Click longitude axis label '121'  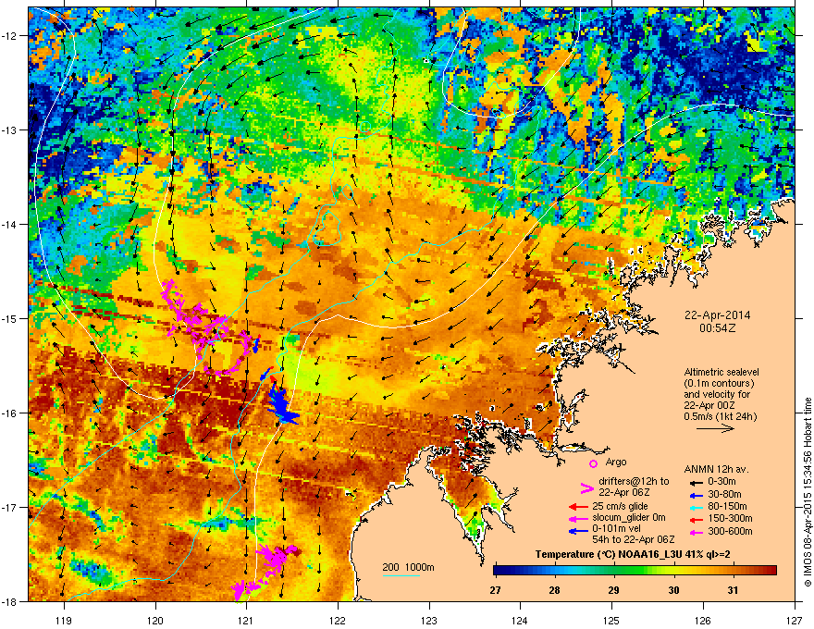click(x=246, y=620)
